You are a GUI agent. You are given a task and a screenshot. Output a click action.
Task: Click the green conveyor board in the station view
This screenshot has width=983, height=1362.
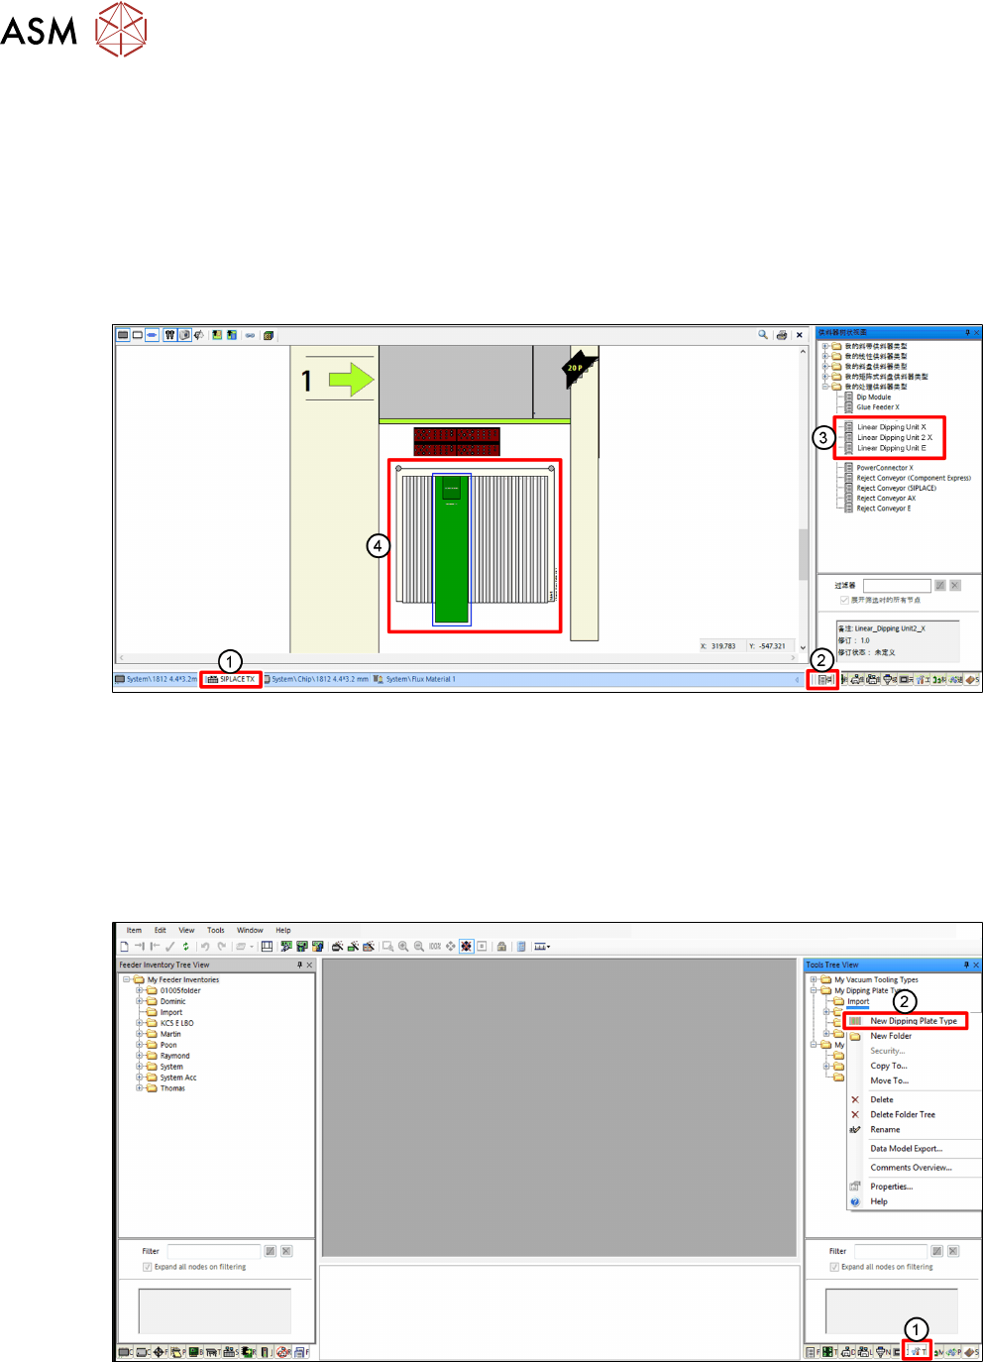[x=452, y=548]
